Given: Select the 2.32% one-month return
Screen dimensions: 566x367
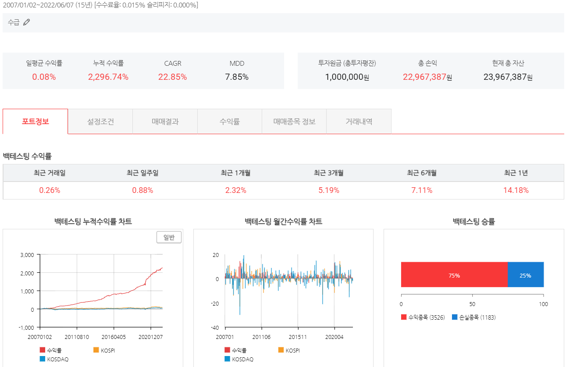Looking at the screenshot, I should tap(235, 190).
